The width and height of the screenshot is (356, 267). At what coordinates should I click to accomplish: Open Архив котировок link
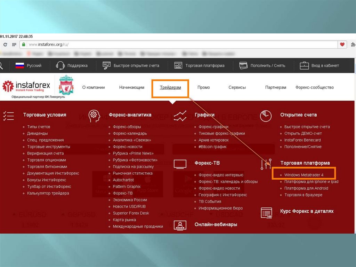tap(214, 140)
